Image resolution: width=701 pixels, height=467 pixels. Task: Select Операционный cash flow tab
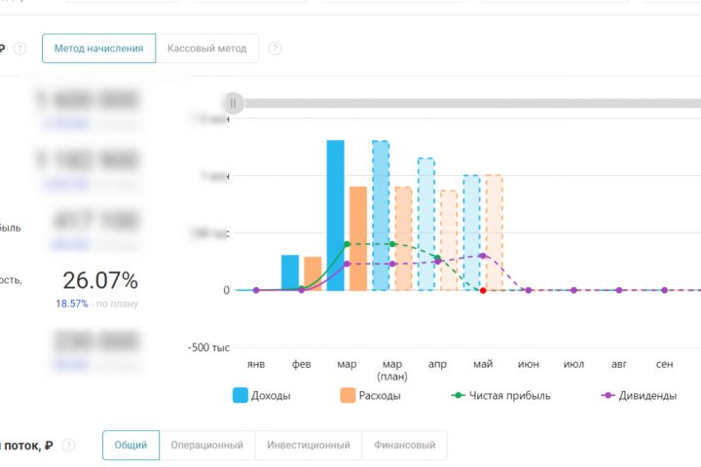point(206,446)
